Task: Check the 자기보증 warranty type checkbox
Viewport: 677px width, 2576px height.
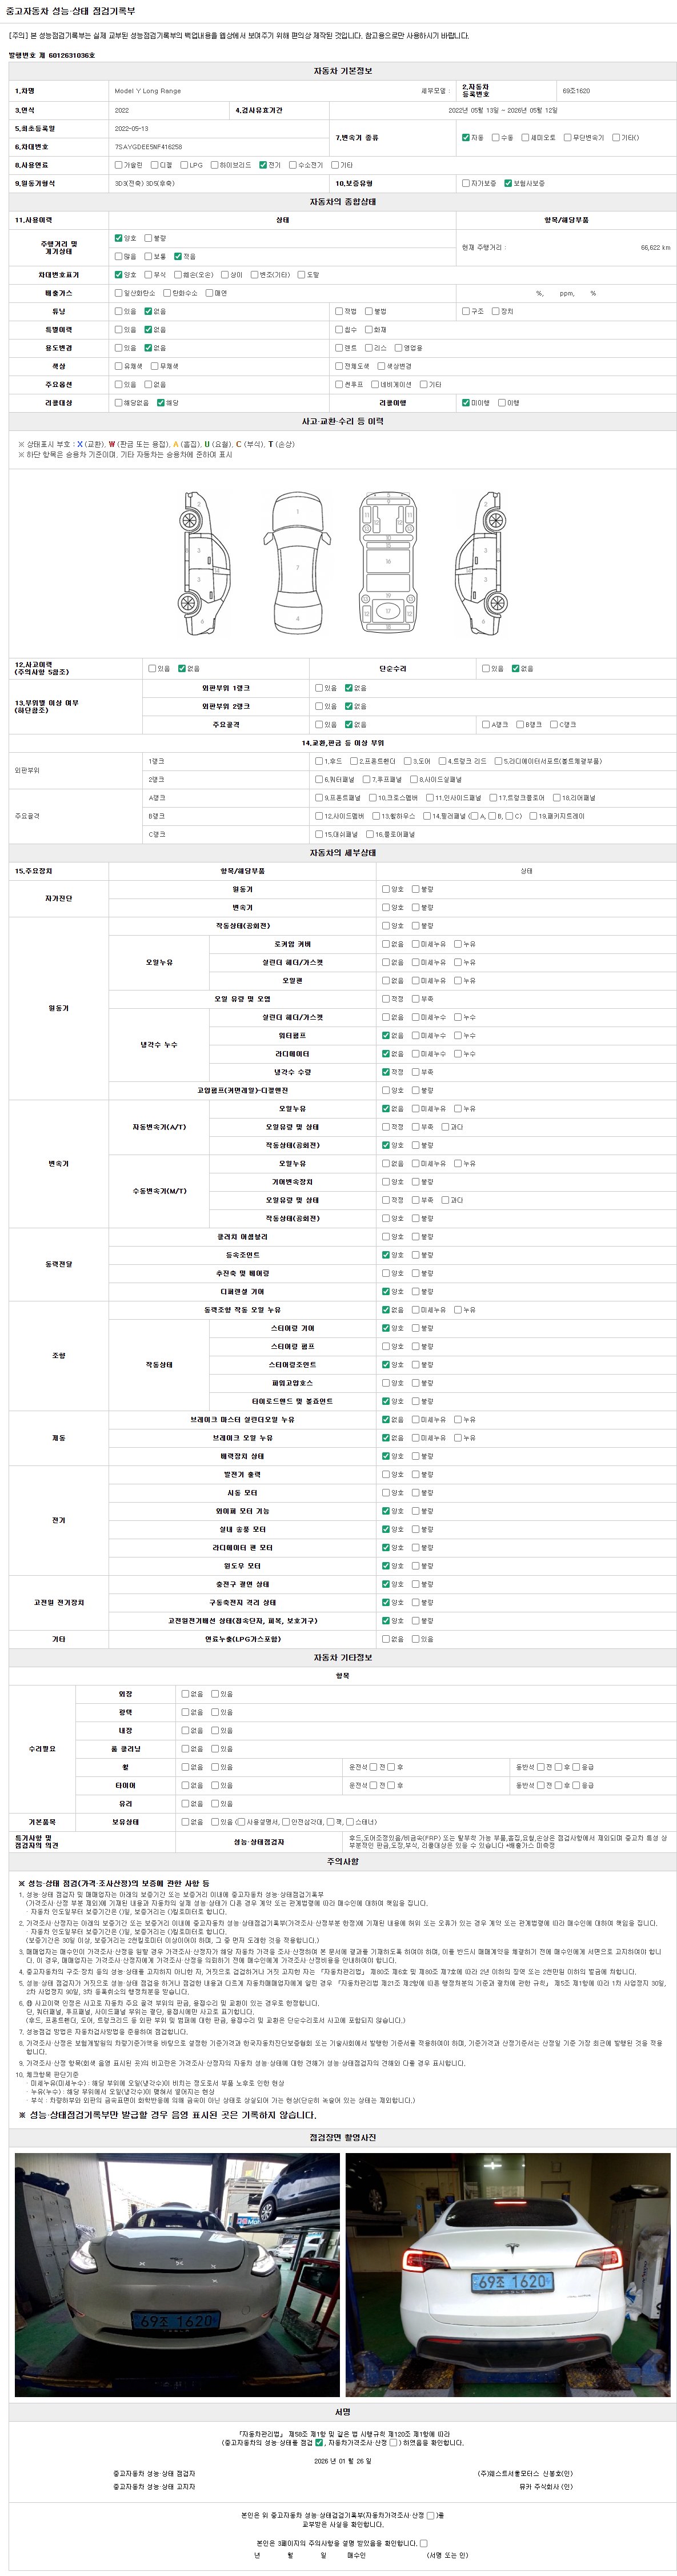Action: (466, 183)
